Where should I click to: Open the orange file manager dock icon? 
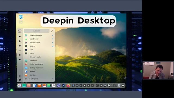pos(39,85)
